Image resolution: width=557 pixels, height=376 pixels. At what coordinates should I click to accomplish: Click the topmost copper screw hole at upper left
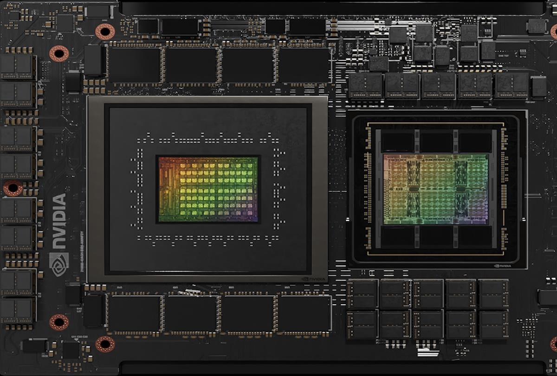click(105, 32)
